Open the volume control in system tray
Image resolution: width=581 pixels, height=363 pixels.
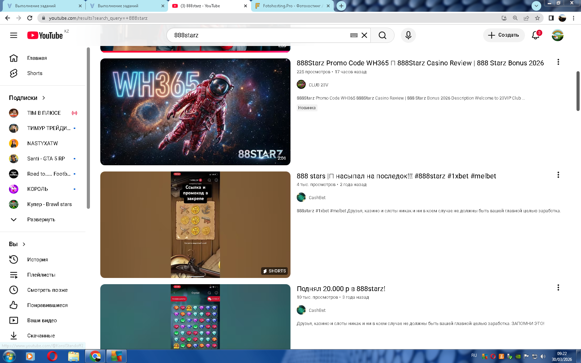click(543, 356)
